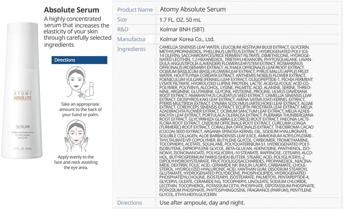Click the 'A highly concentrated serum' description

coord(78,32)
